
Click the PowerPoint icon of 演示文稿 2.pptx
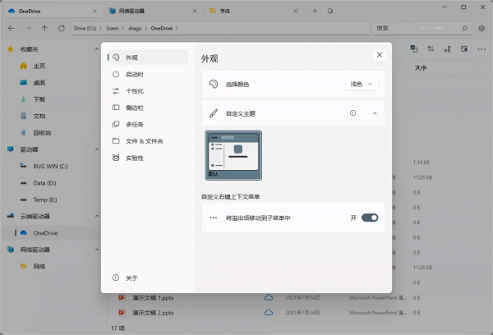pos(122,312)
